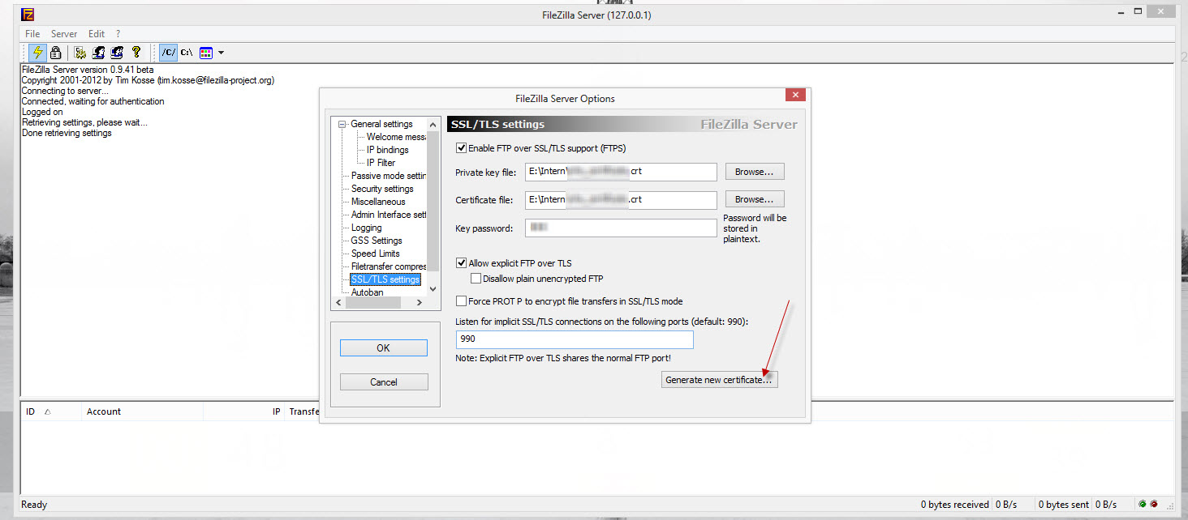The width and height of the screenshot is (1188, 520).
Task: Toggle Allow explicit FTP over TLS checkbox
Action: pos(462,263)
